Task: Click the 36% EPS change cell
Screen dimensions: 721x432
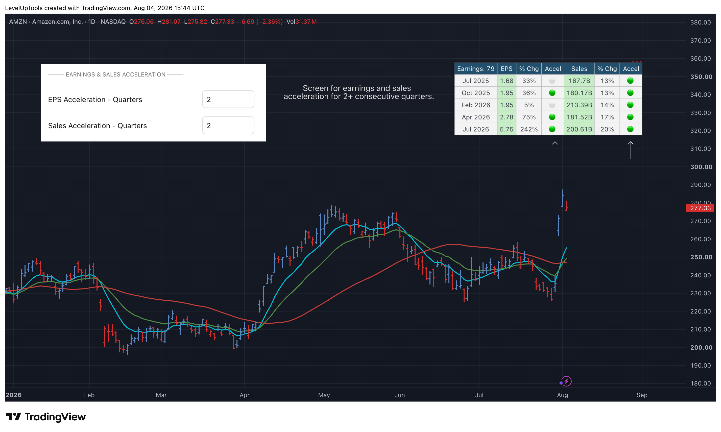Action: click(529, 93)
